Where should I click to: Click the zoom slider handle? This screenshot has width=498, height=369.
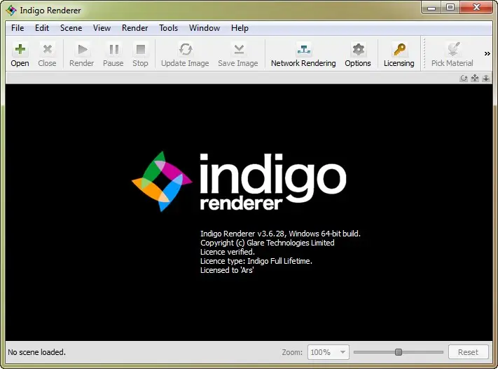[399, 352]
